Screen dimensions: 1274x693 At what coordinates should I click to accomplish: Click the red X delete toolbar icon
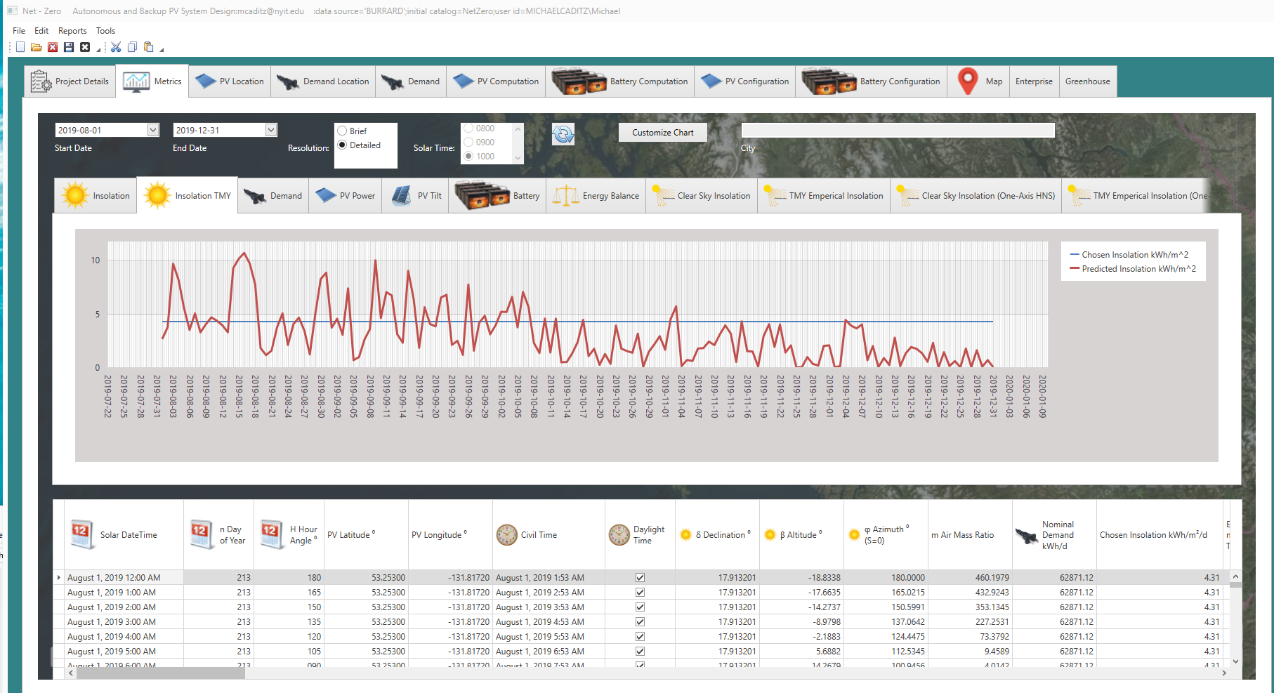53,47
